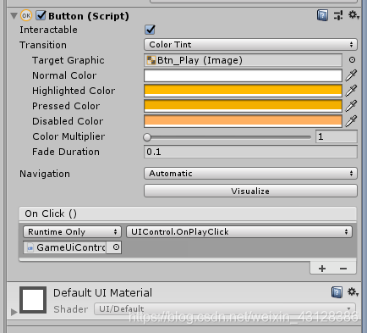Viewport: 367px width, 333px height.
Task: Click the Button (Script) title text
Action: [x=89, y=16]
